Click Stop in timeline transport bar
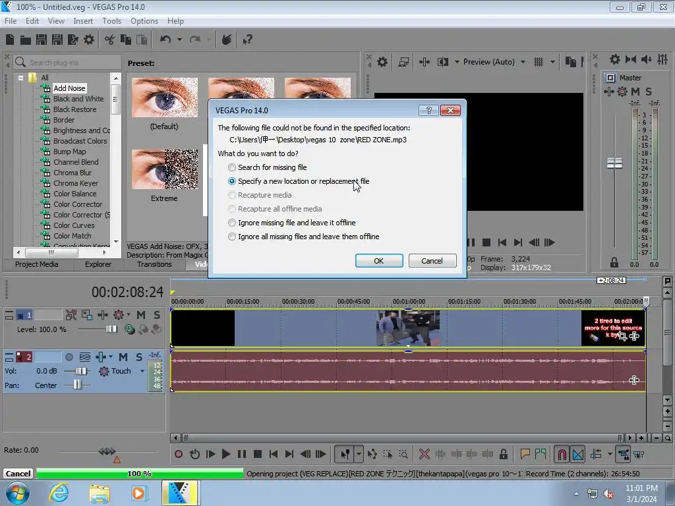The height and width of the screenshot is (506, 675). click(x=258, y=454)
